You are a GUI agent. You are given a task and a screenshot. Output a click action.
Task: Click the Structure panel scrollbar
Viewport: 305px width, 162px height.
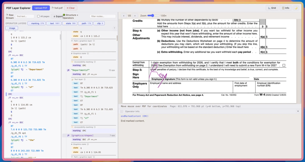click(117, 38)
